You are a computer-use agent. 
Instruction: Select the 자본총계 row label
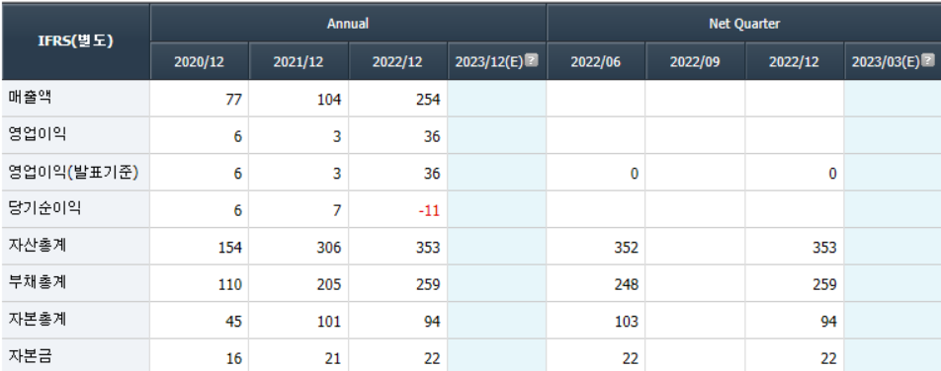click(x=38, y=320)
